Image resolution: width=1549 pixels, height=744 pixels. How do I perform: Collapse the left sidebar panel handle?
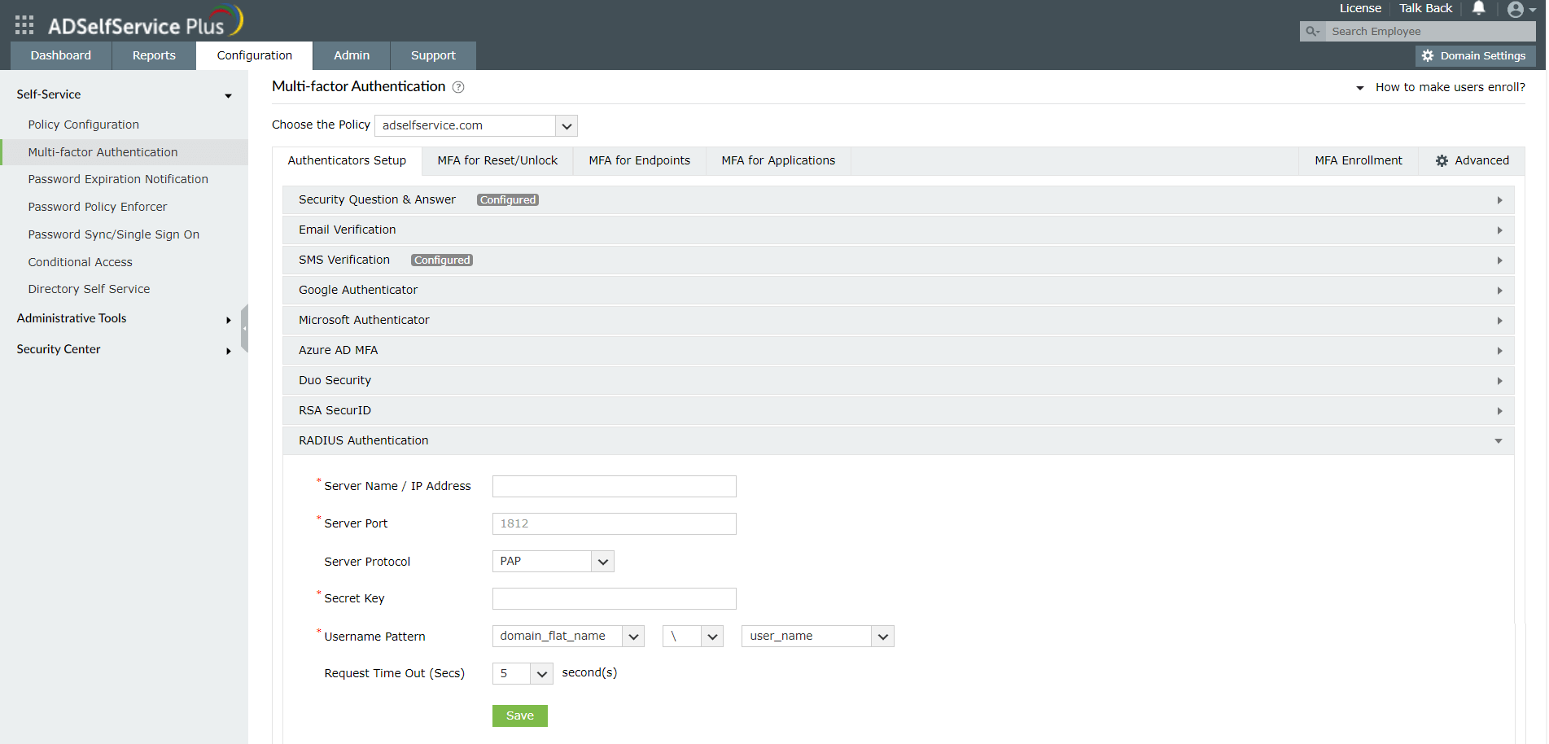(x=244, y=329)
